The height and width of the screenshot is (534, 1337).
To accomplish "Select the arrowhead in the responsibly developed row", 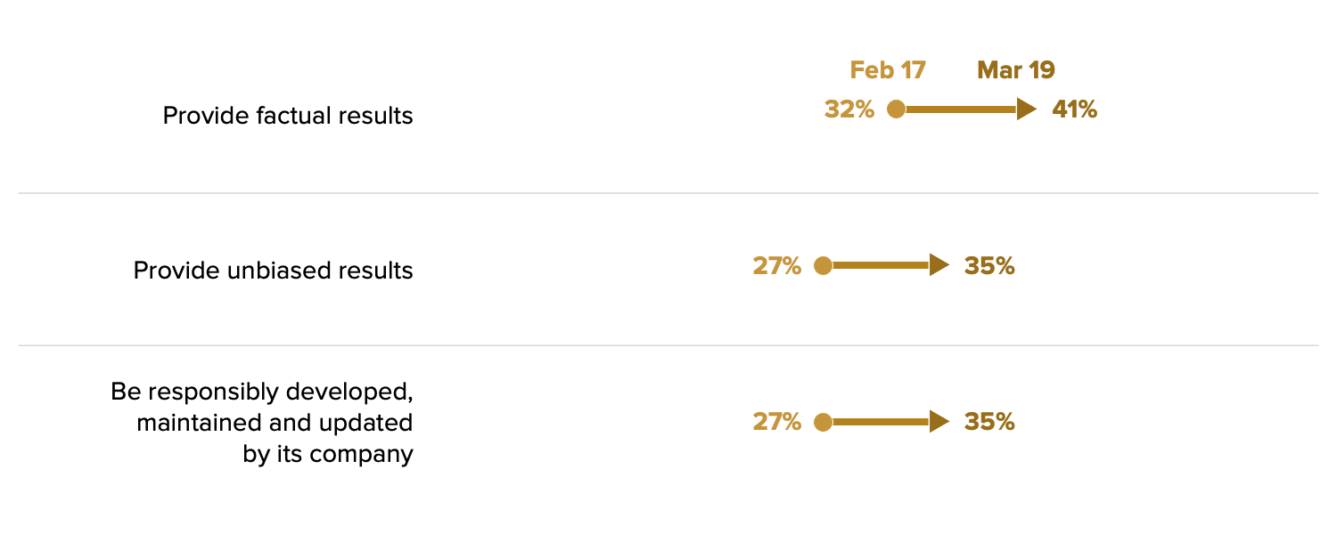I will pos(939,422).
